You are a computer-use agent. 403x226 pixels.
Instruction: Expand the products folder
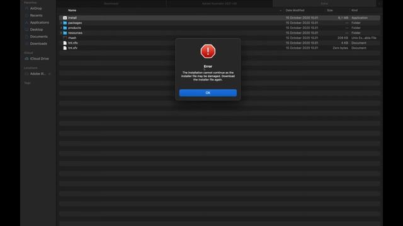click(x=61, y=28)
